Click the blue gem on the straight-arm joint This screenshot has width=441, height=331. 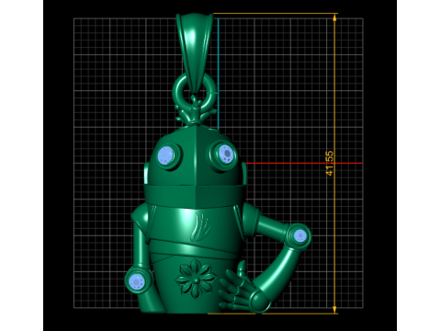coord(137,281)
